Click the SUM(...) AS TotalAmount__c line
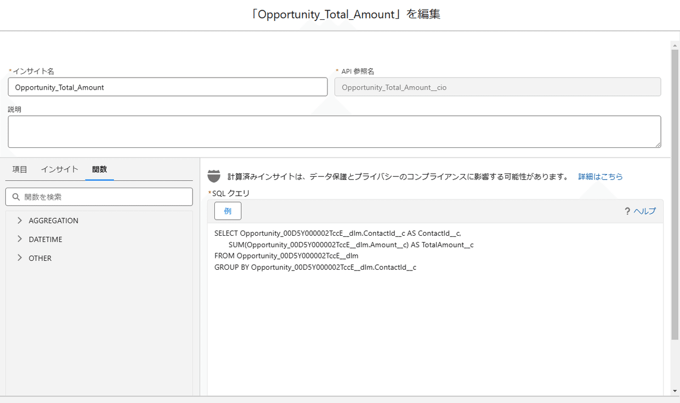The image size is (680, 403). [351, 244]
